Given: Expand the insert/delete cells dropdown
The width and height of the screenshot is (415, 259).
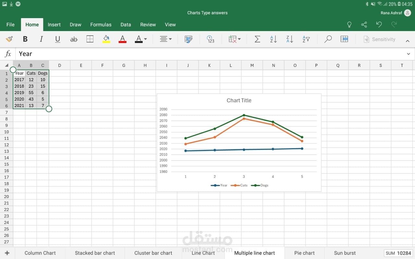Looking at the screenshot, I should click(234, 39).
